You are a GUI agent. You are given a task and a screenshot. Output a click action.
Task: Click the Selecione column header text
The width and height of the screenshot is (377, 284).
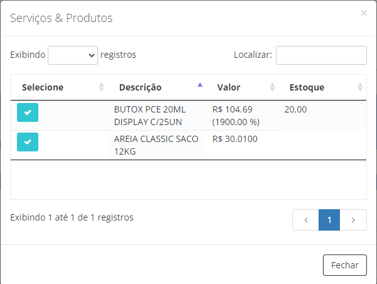[x=43, y=87]
